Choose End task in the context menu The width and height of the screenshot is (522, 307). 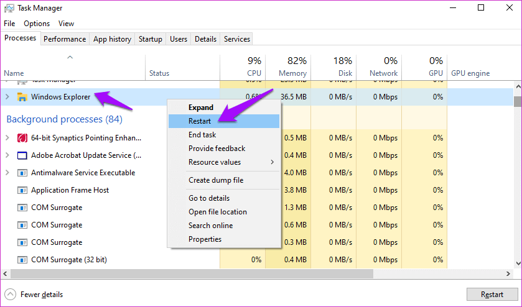224,135
